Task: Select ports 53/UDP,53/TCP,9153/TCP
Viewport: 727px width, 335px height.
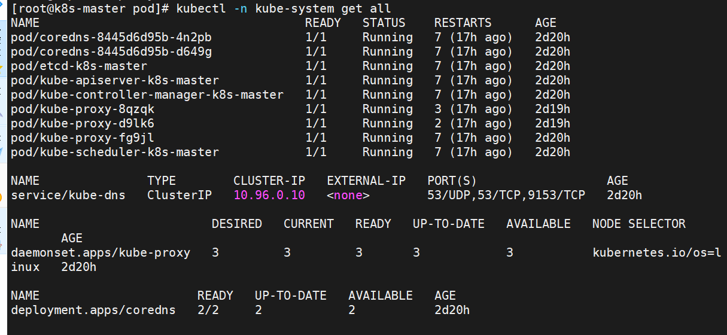Action: click(506, 195)
